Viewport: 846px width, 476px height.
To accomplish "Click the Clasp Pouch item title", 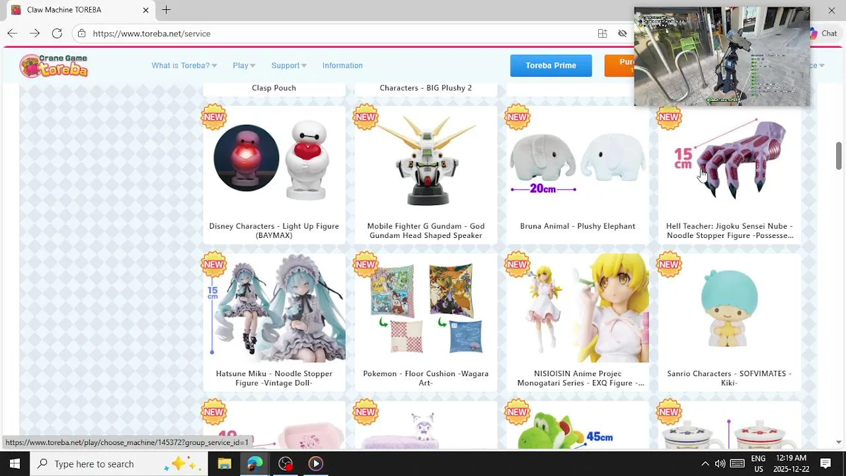I will point(274,88).
